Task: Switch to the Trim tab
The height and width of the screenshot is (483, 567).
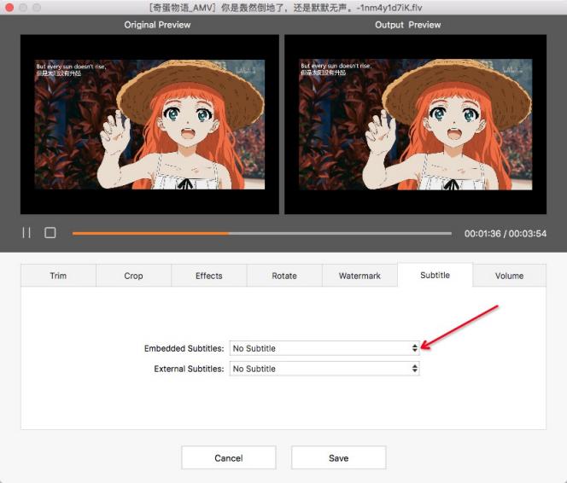Action: click(x=58, y=276)
